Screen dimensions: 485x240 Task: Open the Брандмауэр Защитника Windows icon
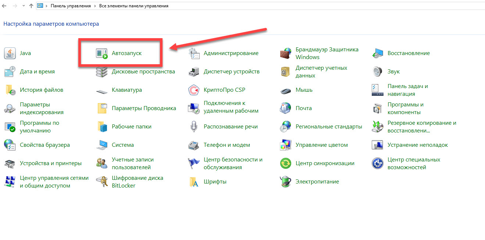tap(286, 53)
